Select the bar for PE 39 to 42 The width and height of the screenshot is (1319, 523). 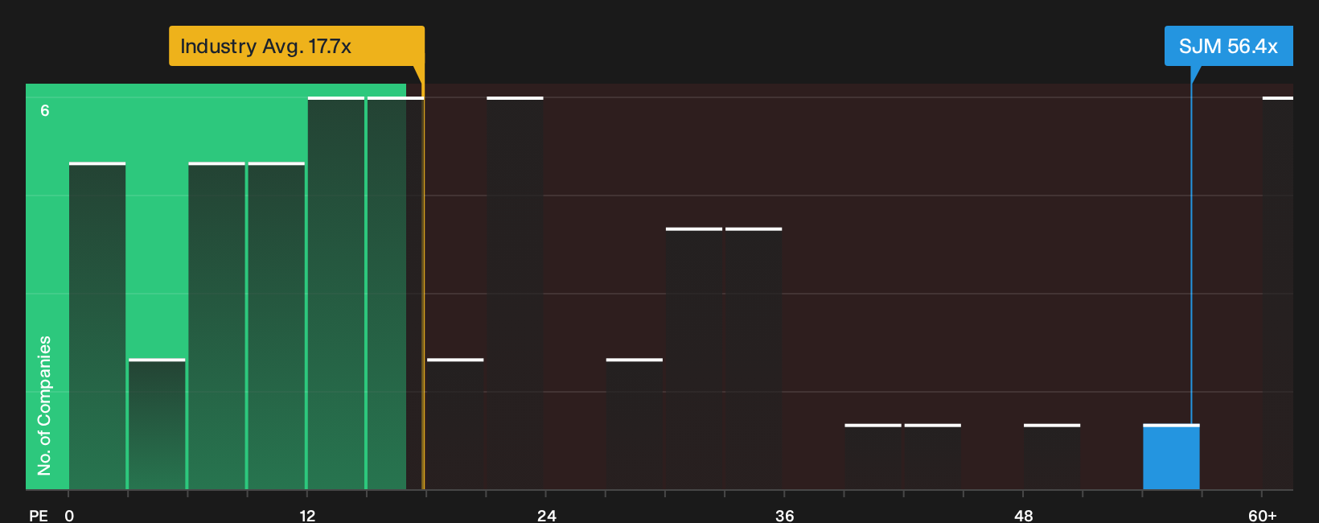click(873, 457)
